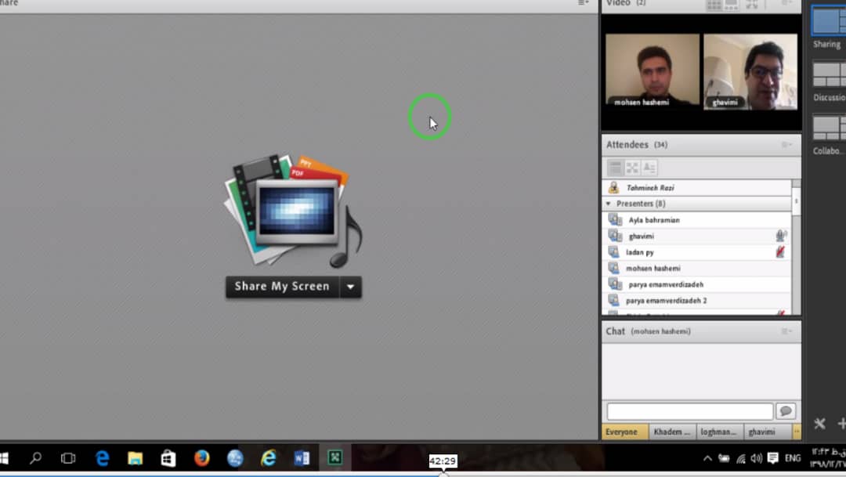
Task: Click the Share My Screen button
Action: (282, 287)
